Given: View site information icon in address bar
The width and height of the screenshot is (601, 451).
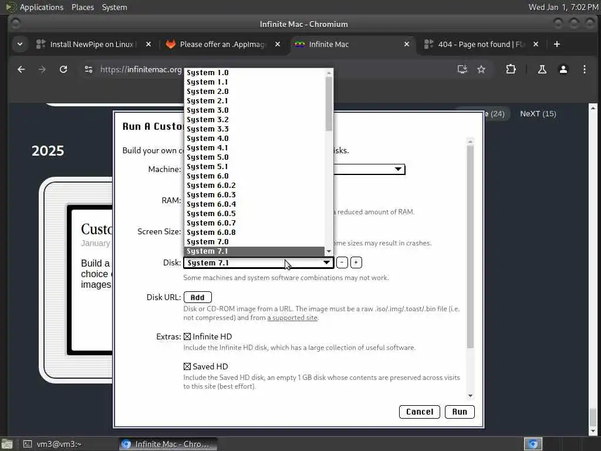Looking at the screenshot, I should [89, 69].
